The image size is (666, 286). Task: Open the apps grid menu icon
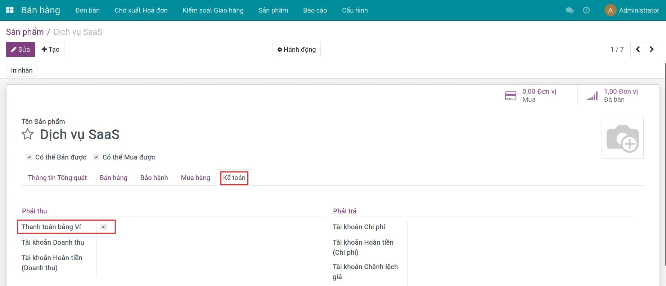point(10,10)
